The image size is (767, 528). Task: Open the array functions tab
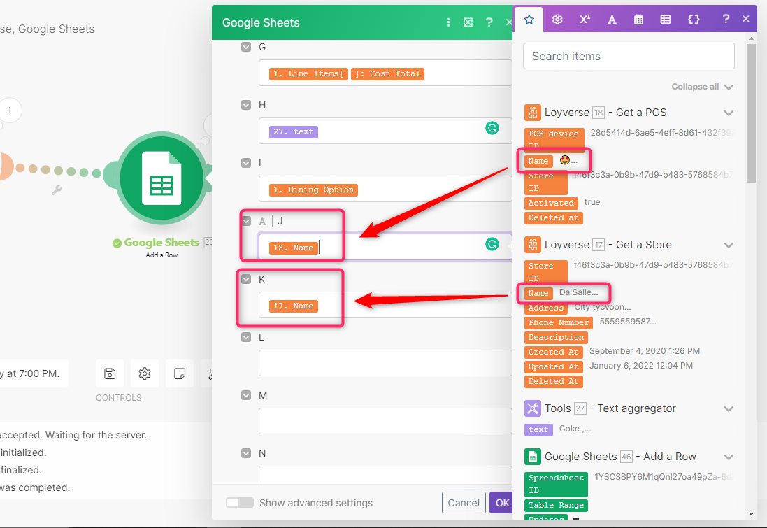click(666, 20)
